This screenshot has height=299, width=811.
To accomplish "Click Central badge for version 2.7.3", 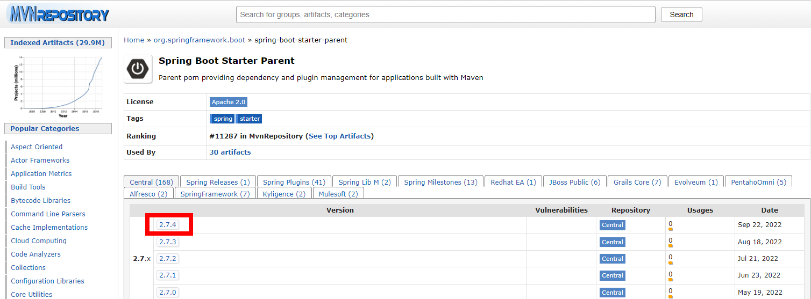I will point(613,242).
